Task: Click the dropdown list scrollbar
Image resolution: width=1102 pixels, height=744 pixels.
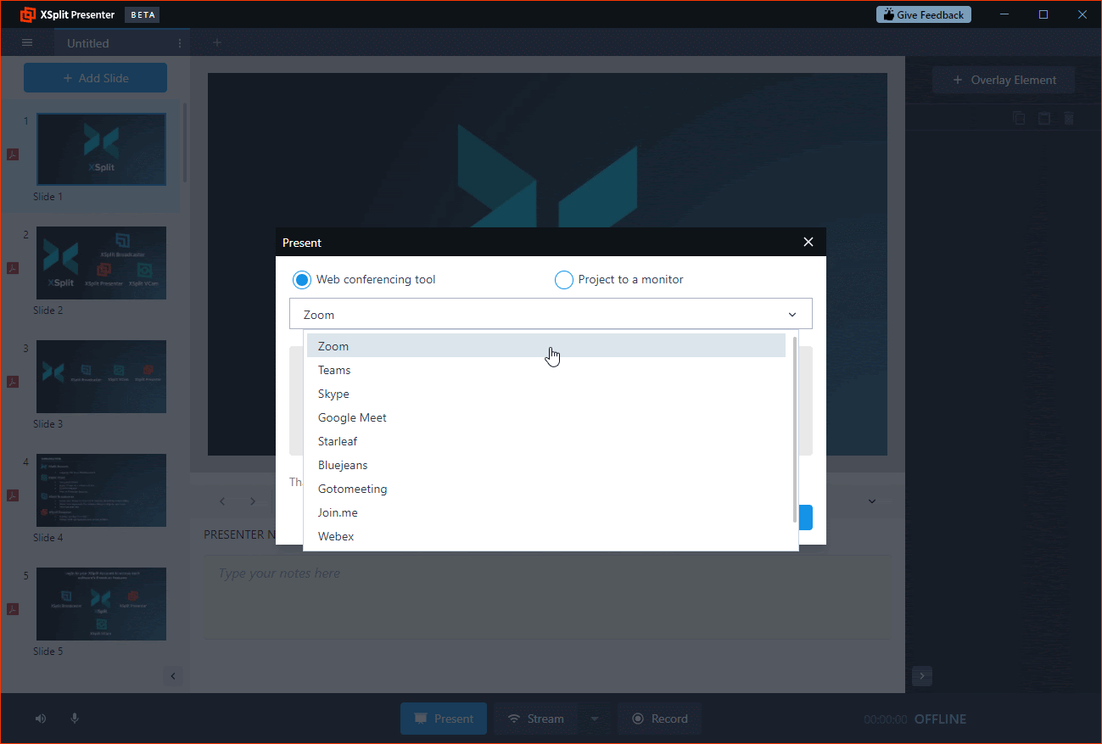Action: pos(795,428)
